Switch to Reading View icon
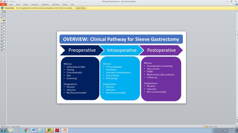This screenshot has height=133, width=238. [x=210, y=127]
